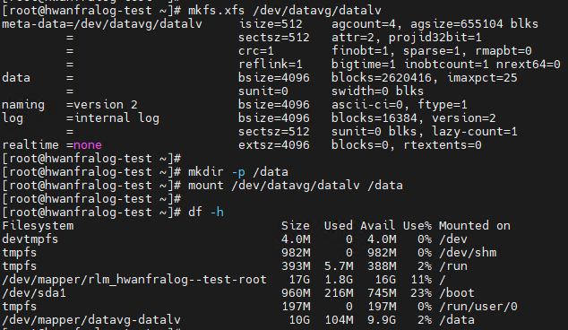Screen dimensions: 568x330
Task: Click the 'Use%' column header
Action: pos(417,226)
